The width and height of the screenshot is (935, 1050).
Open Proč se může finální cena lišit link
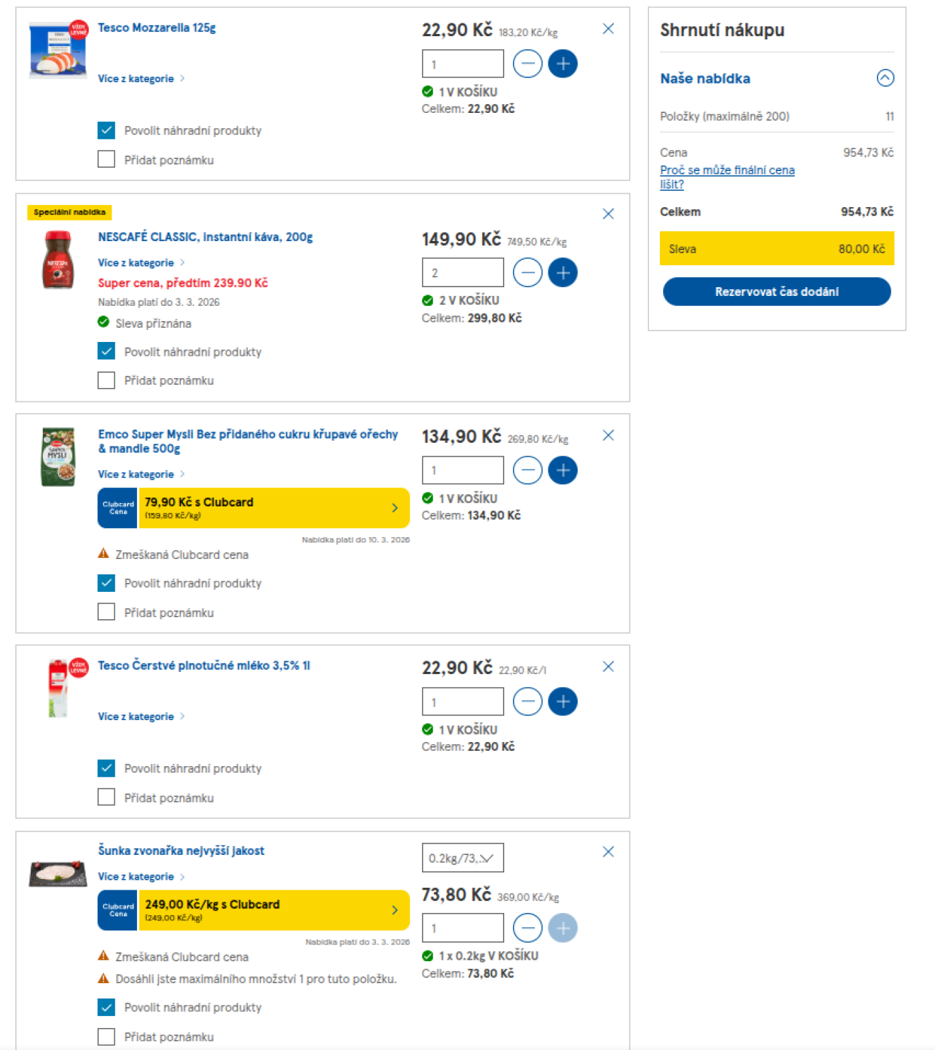point(727,176)
